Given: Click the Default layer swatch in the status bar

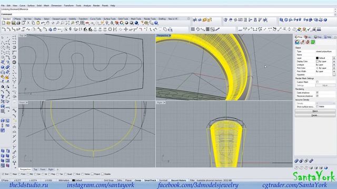Looking at the screenshot, I should coord(73,181).
